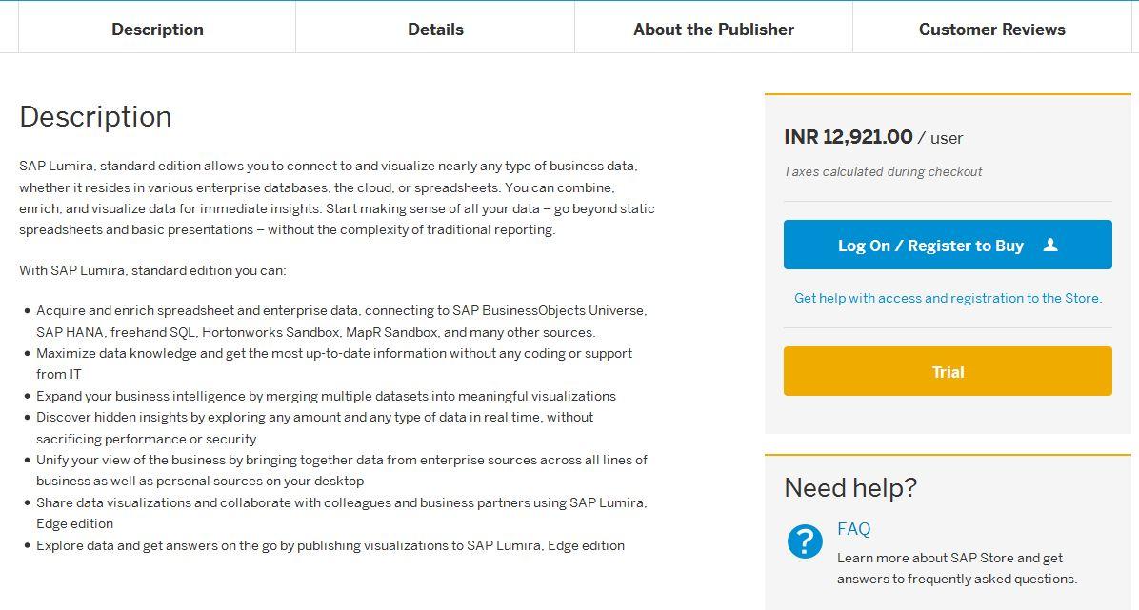Click the '/ user' pricing label

[x=940, y=138]
